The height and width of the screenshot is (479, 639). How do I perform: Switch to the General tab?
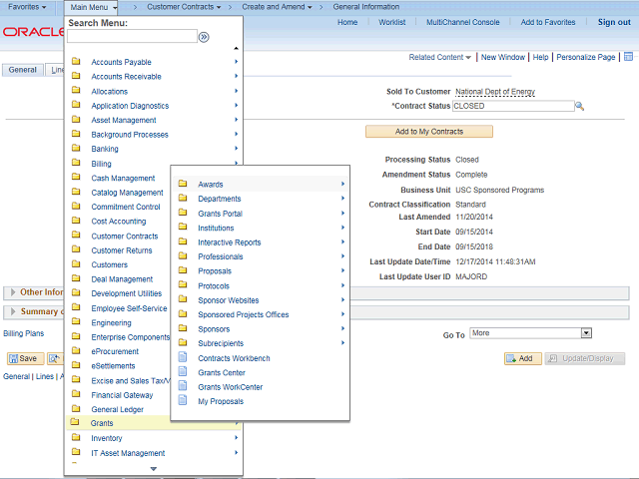tap(22, 70)
